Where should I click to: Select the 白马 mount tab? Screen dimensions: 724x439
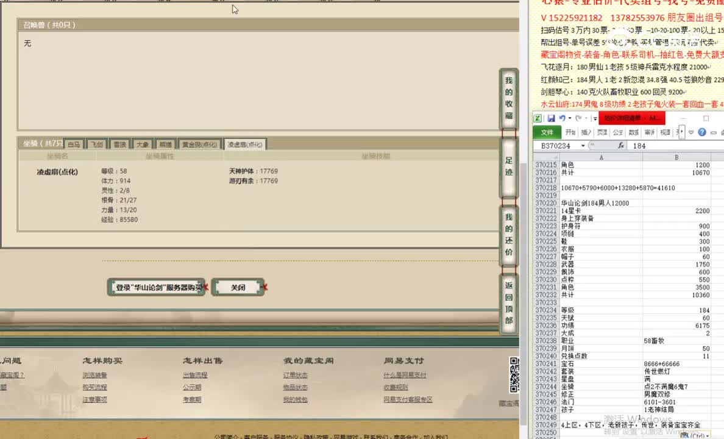click(x=74, y=145)
